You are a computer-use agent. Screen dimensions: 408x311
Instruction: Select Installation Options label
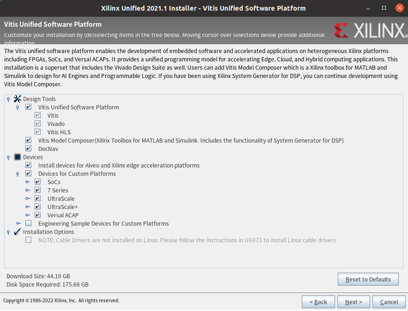48,232
